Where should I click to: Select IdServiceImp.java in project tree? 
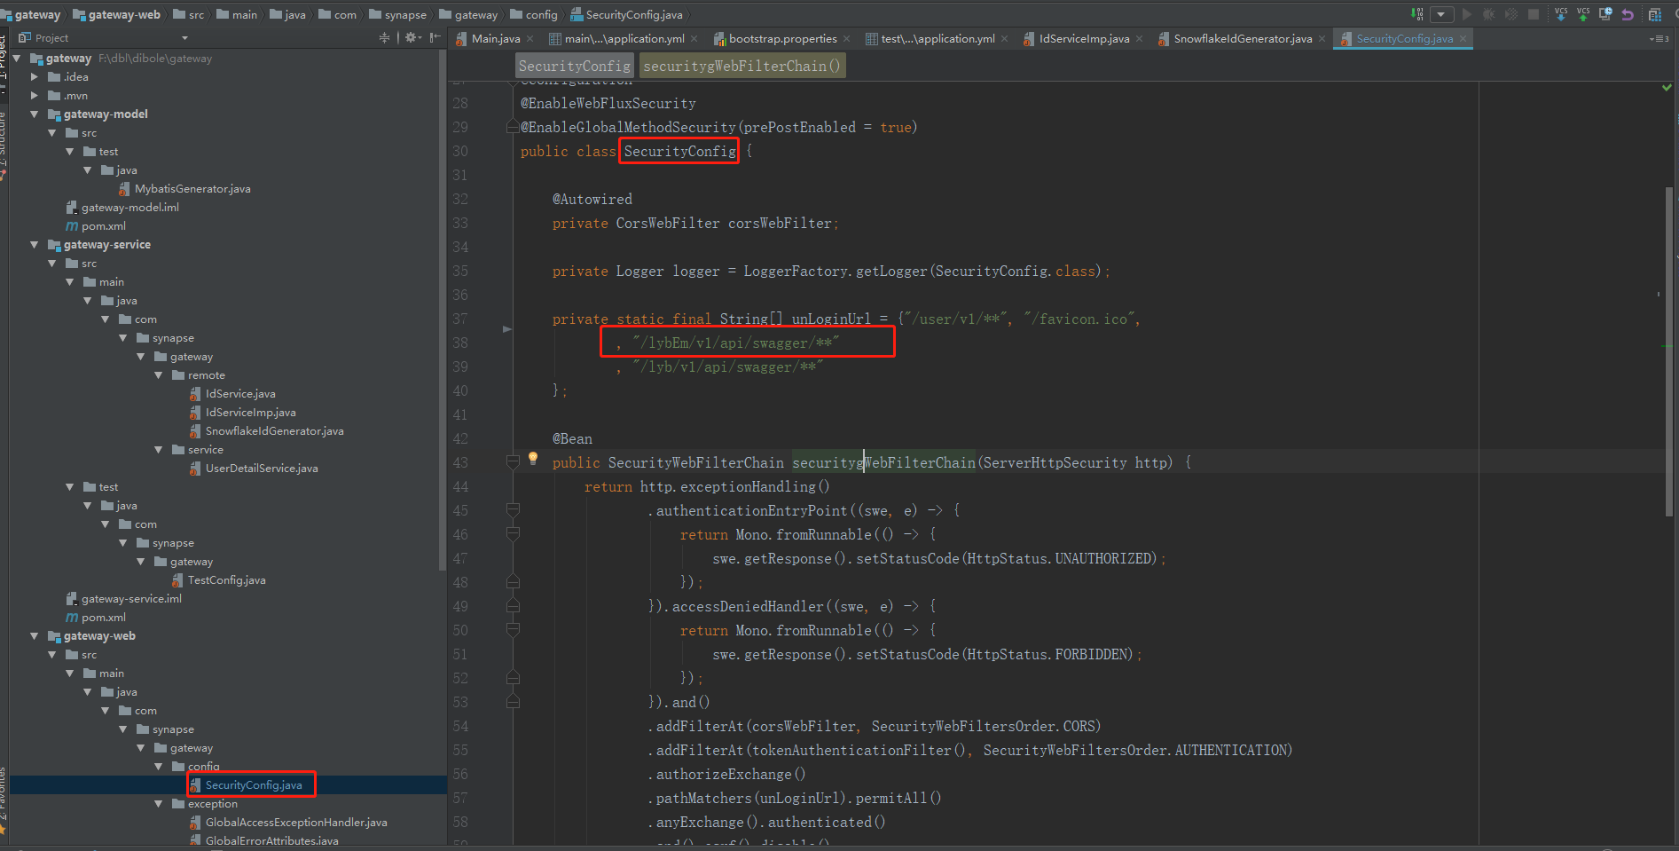coord(243,412)
